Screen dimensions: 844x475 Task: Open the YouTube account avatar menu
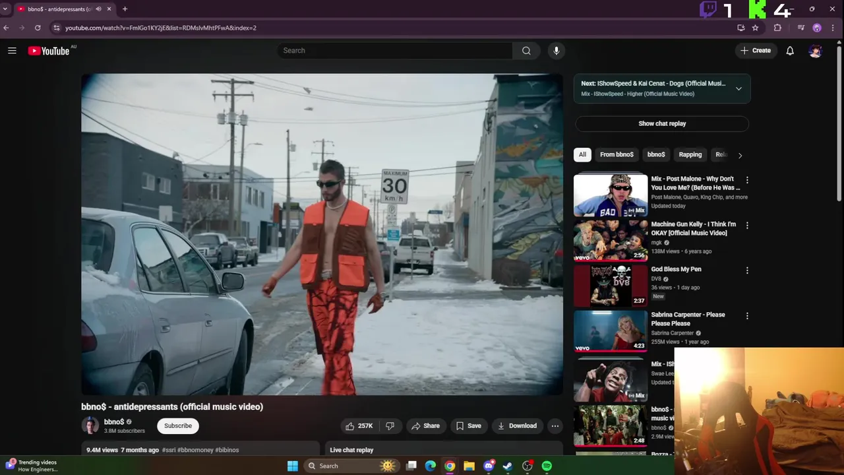[x=816, y=50]
